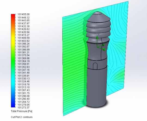Select the Cut Plot 2: contours label
Screen dimensions: 147x121
[x=22, y=117]
